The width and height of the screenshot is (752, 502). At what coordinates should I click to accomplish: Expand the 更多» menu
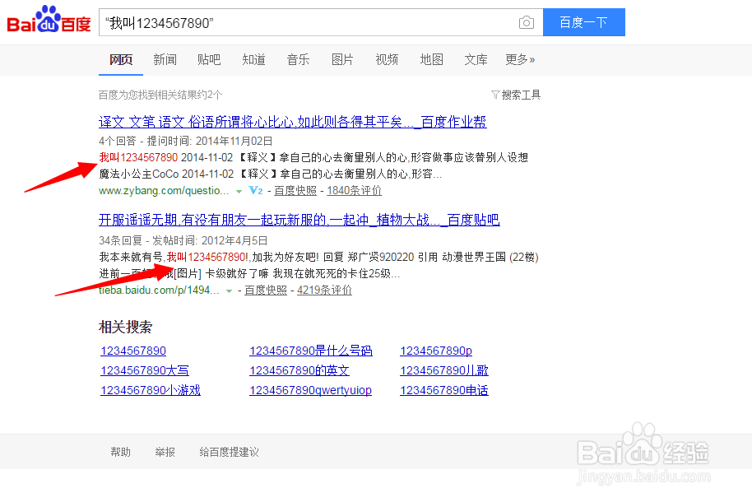pyautogui.click(x=520, y=59)
